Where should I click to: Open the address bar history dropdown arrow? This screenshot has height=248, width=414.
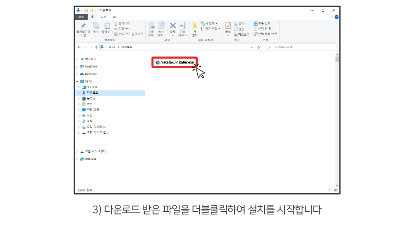[x=251, y=47]
